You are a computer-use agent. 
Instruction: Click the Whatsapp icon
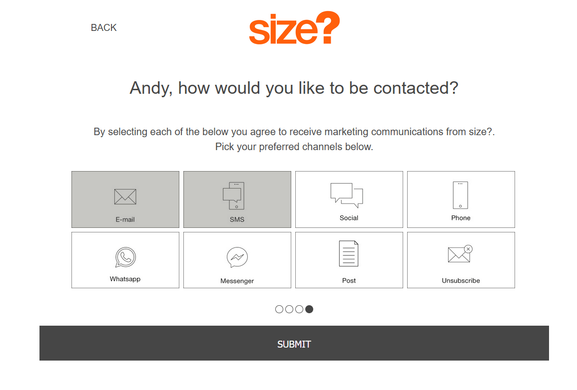125,256
